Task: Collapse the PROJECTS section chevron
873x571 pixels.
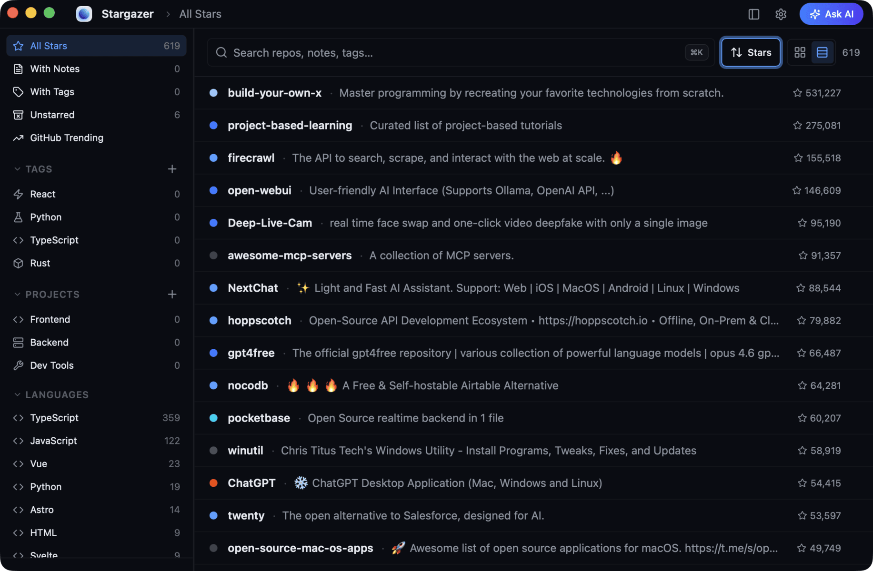Action: point(17,294)
